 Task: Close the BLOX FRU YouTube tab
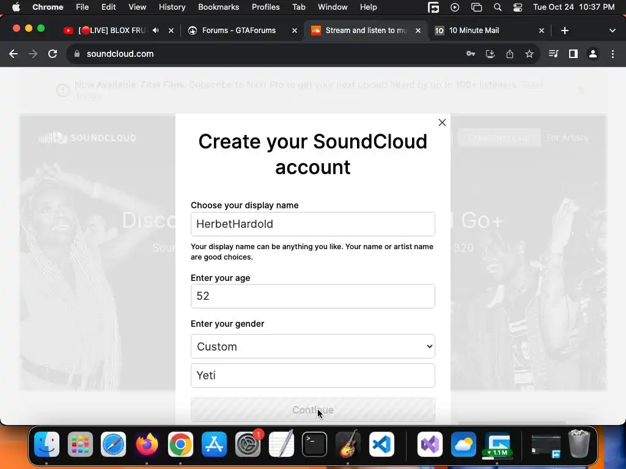tap(171, 31)
